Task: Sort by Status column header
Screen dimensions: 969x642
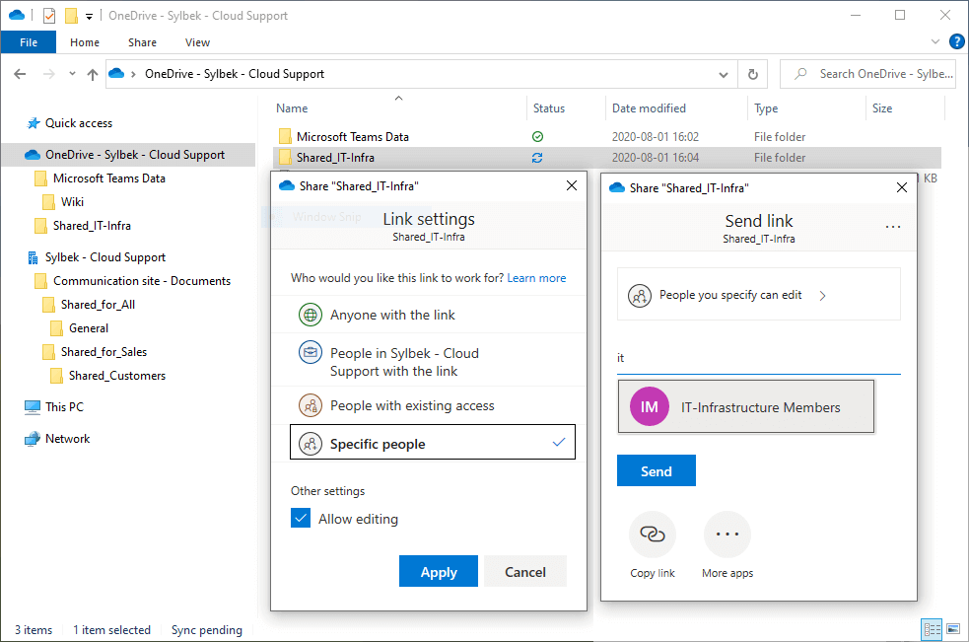Action: point(549,108)
